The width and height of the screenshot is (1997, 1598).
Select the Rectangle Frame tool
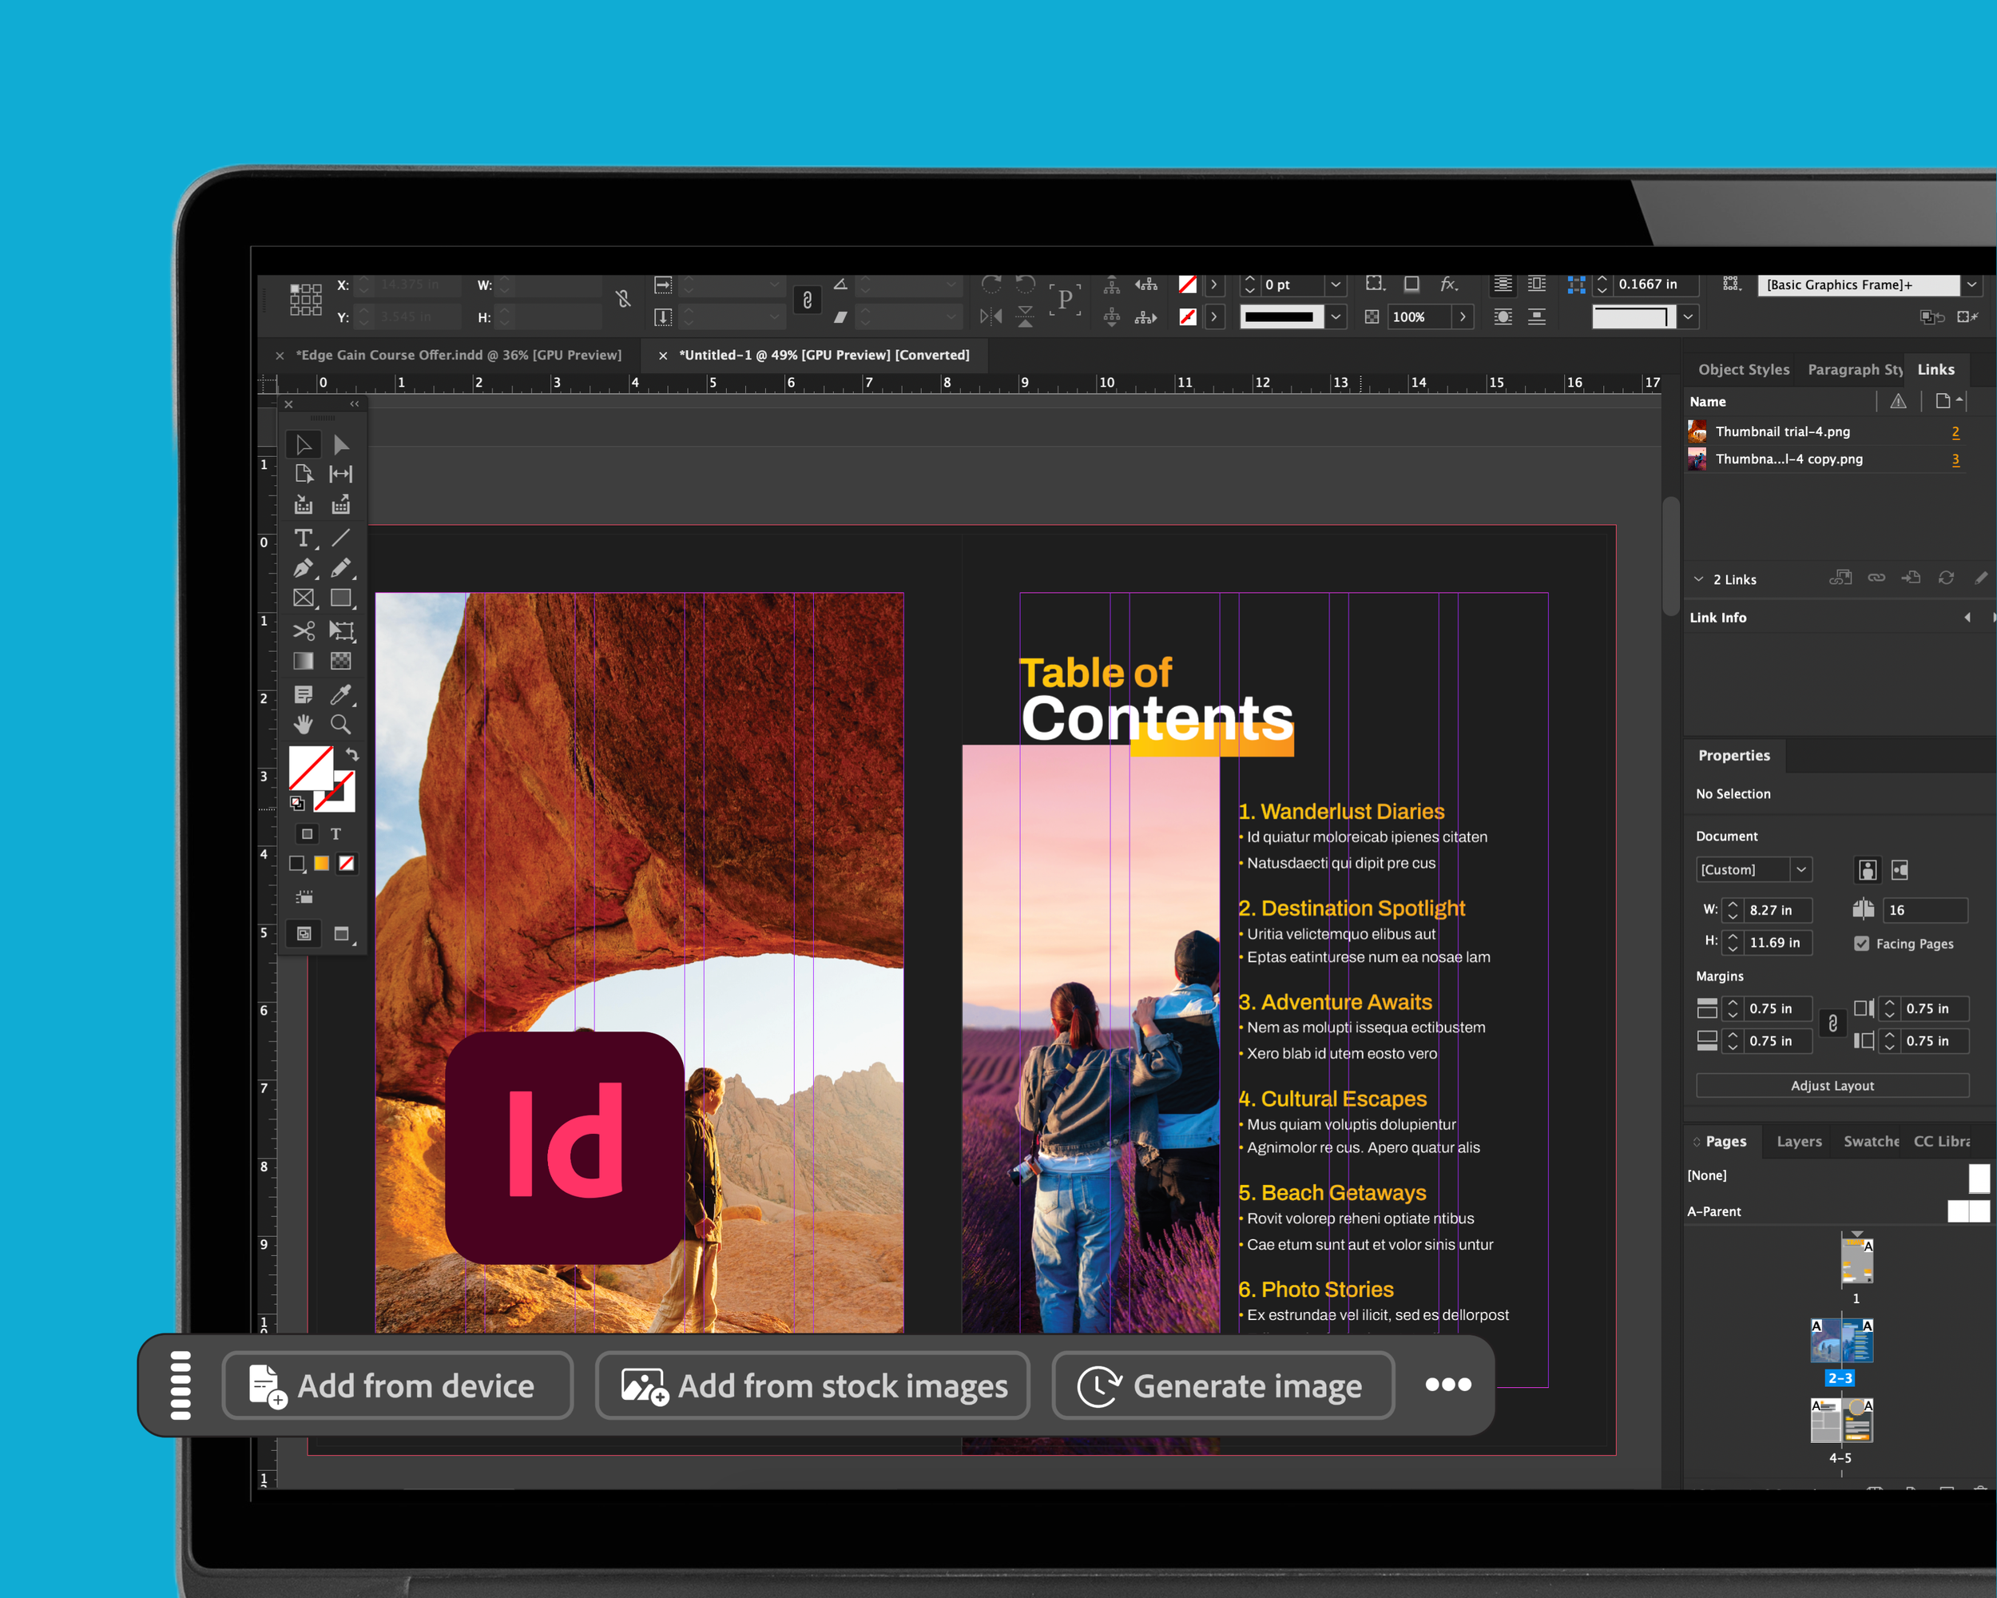point(303,599)
